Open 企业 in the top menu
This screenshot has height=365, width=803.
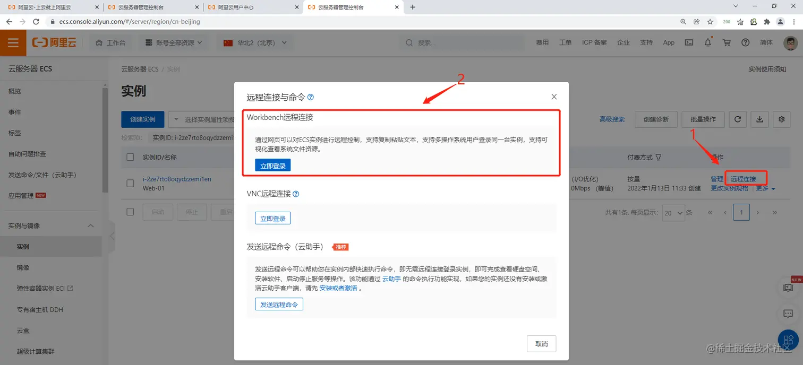coord(623,42)
